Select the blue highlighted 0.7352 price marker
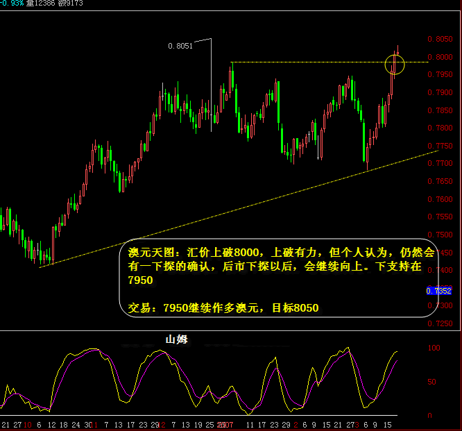This screenshot has width=462, height=431. pyautogui.click(x=438, y=291)
